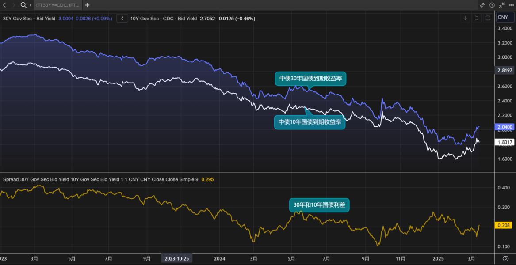Collapse the legend with the chevron button
The image size is (516, 265).
[x=122, y=19]
